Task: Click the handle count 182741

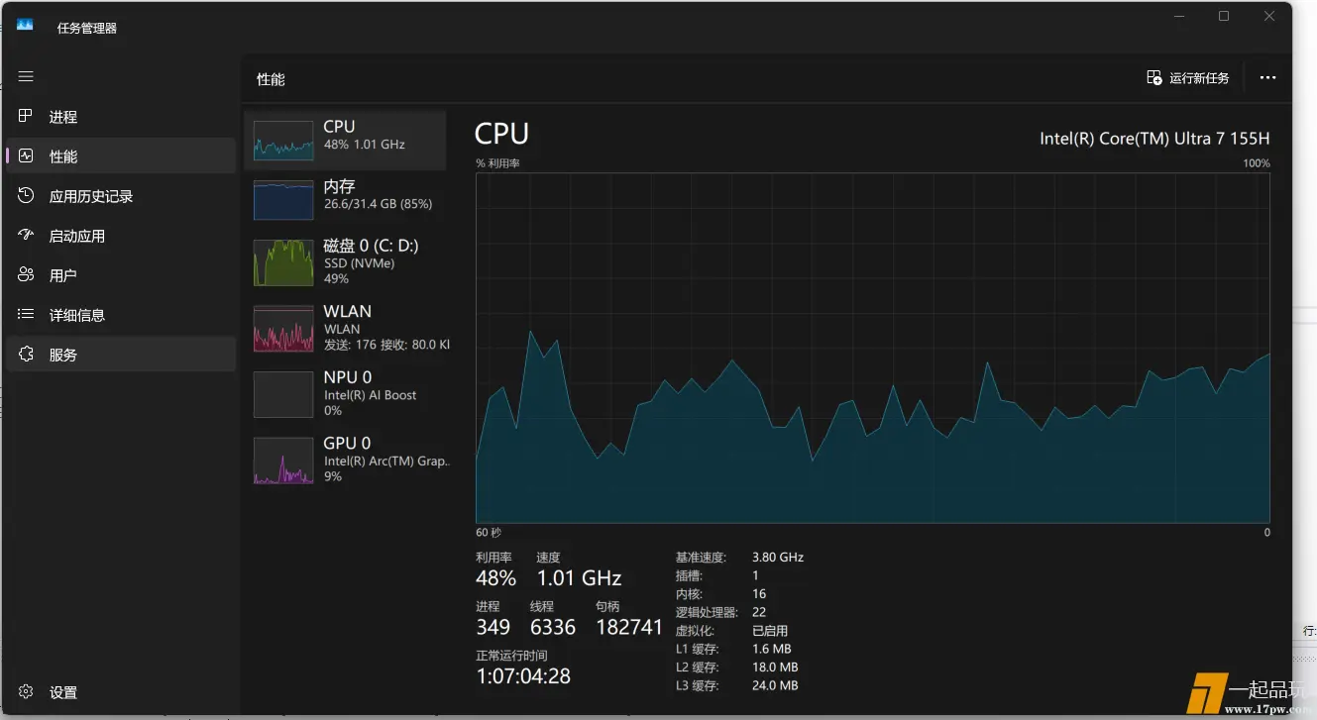Action: (x=629, y=626)
